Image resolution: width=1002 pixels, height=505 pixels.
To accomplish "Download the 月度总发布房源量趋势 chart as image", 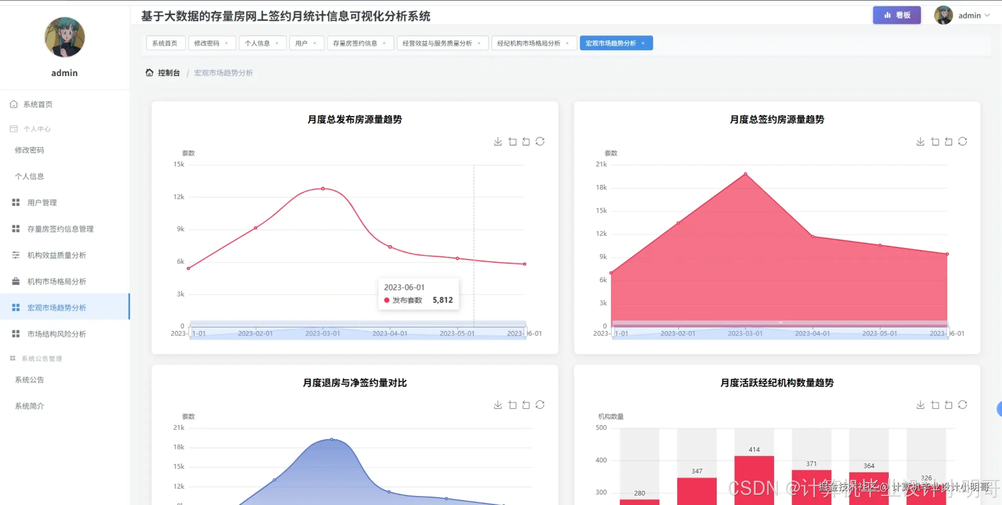I will (497, 141).
